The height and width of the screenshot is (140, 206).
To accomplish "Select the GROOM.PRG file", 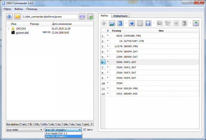I will click(x=131, y=46).
